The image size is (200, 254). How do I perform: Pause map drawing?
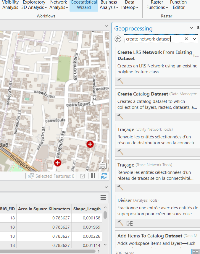(x=93, y=176)
